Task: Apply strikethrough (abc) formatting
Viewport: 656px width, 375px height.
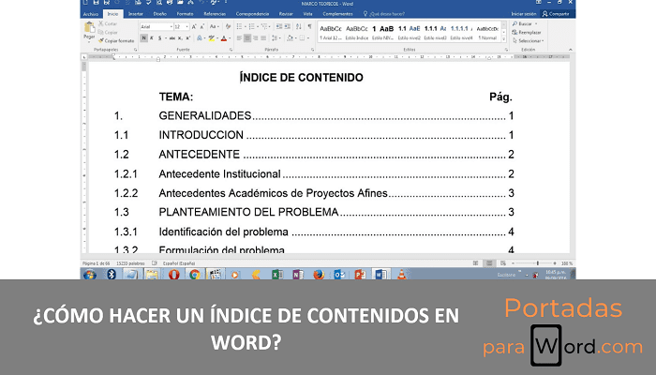Action: coord(171,38)
